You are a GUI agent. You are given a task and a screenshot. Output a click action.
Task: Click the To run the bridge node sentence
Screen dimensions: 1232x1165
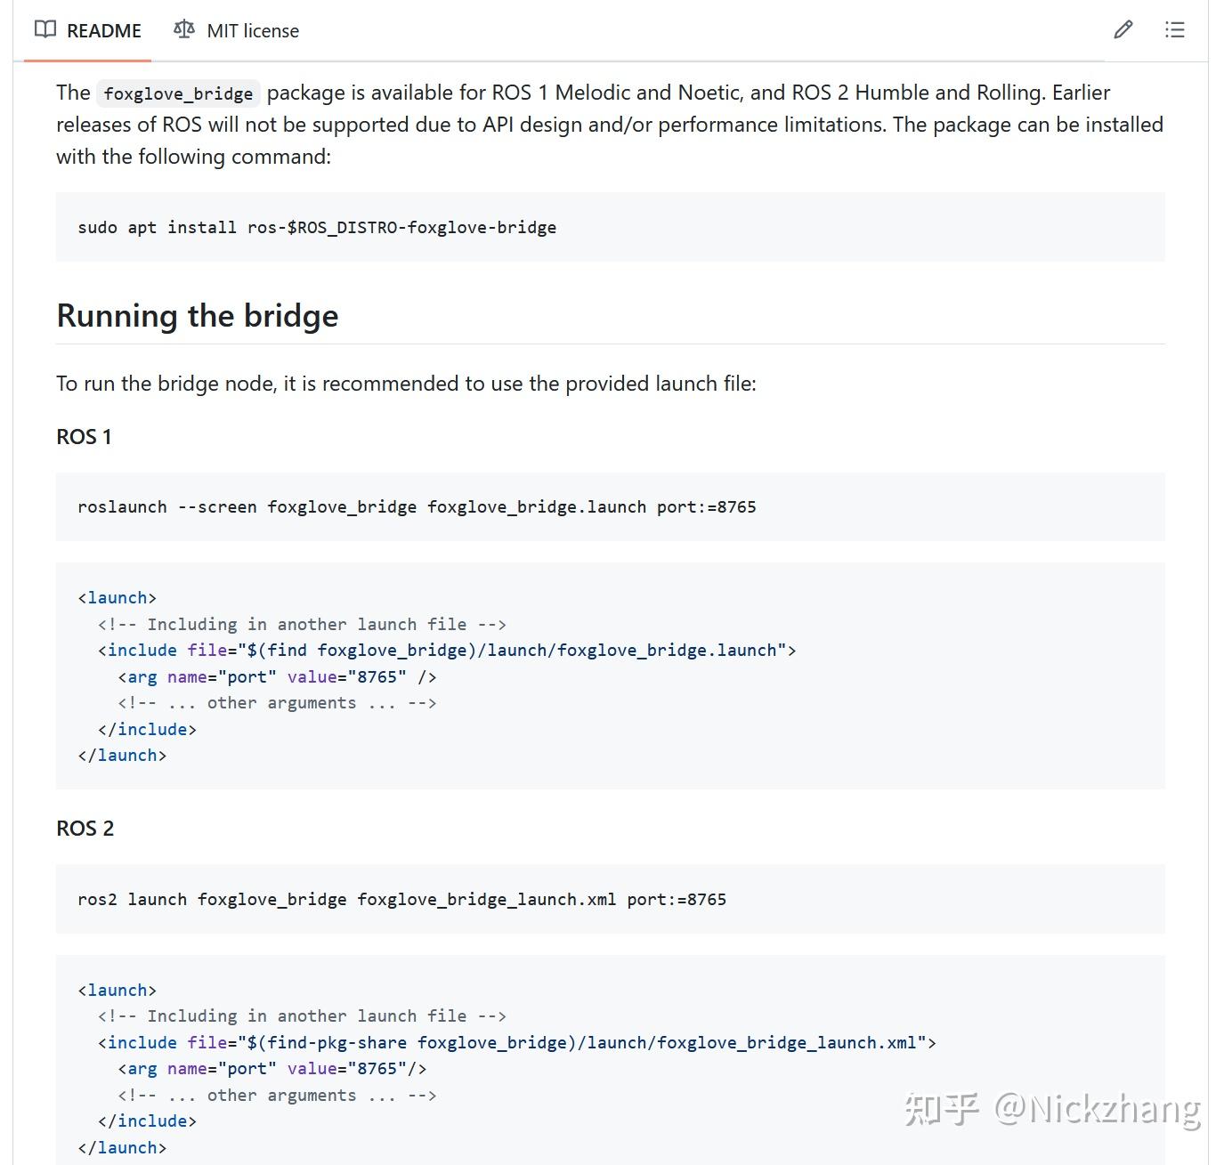coord(406,384)
